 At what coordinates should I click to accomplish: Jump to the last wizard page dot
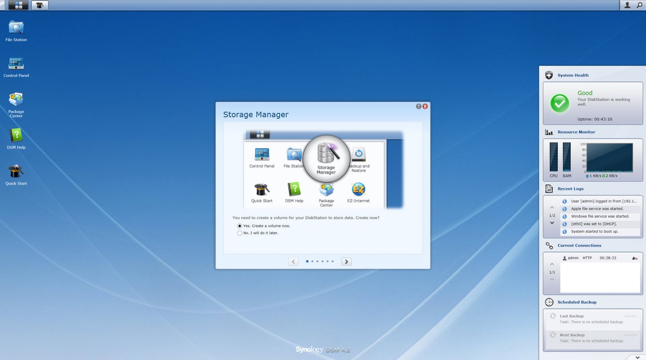[x=333, y=261]
